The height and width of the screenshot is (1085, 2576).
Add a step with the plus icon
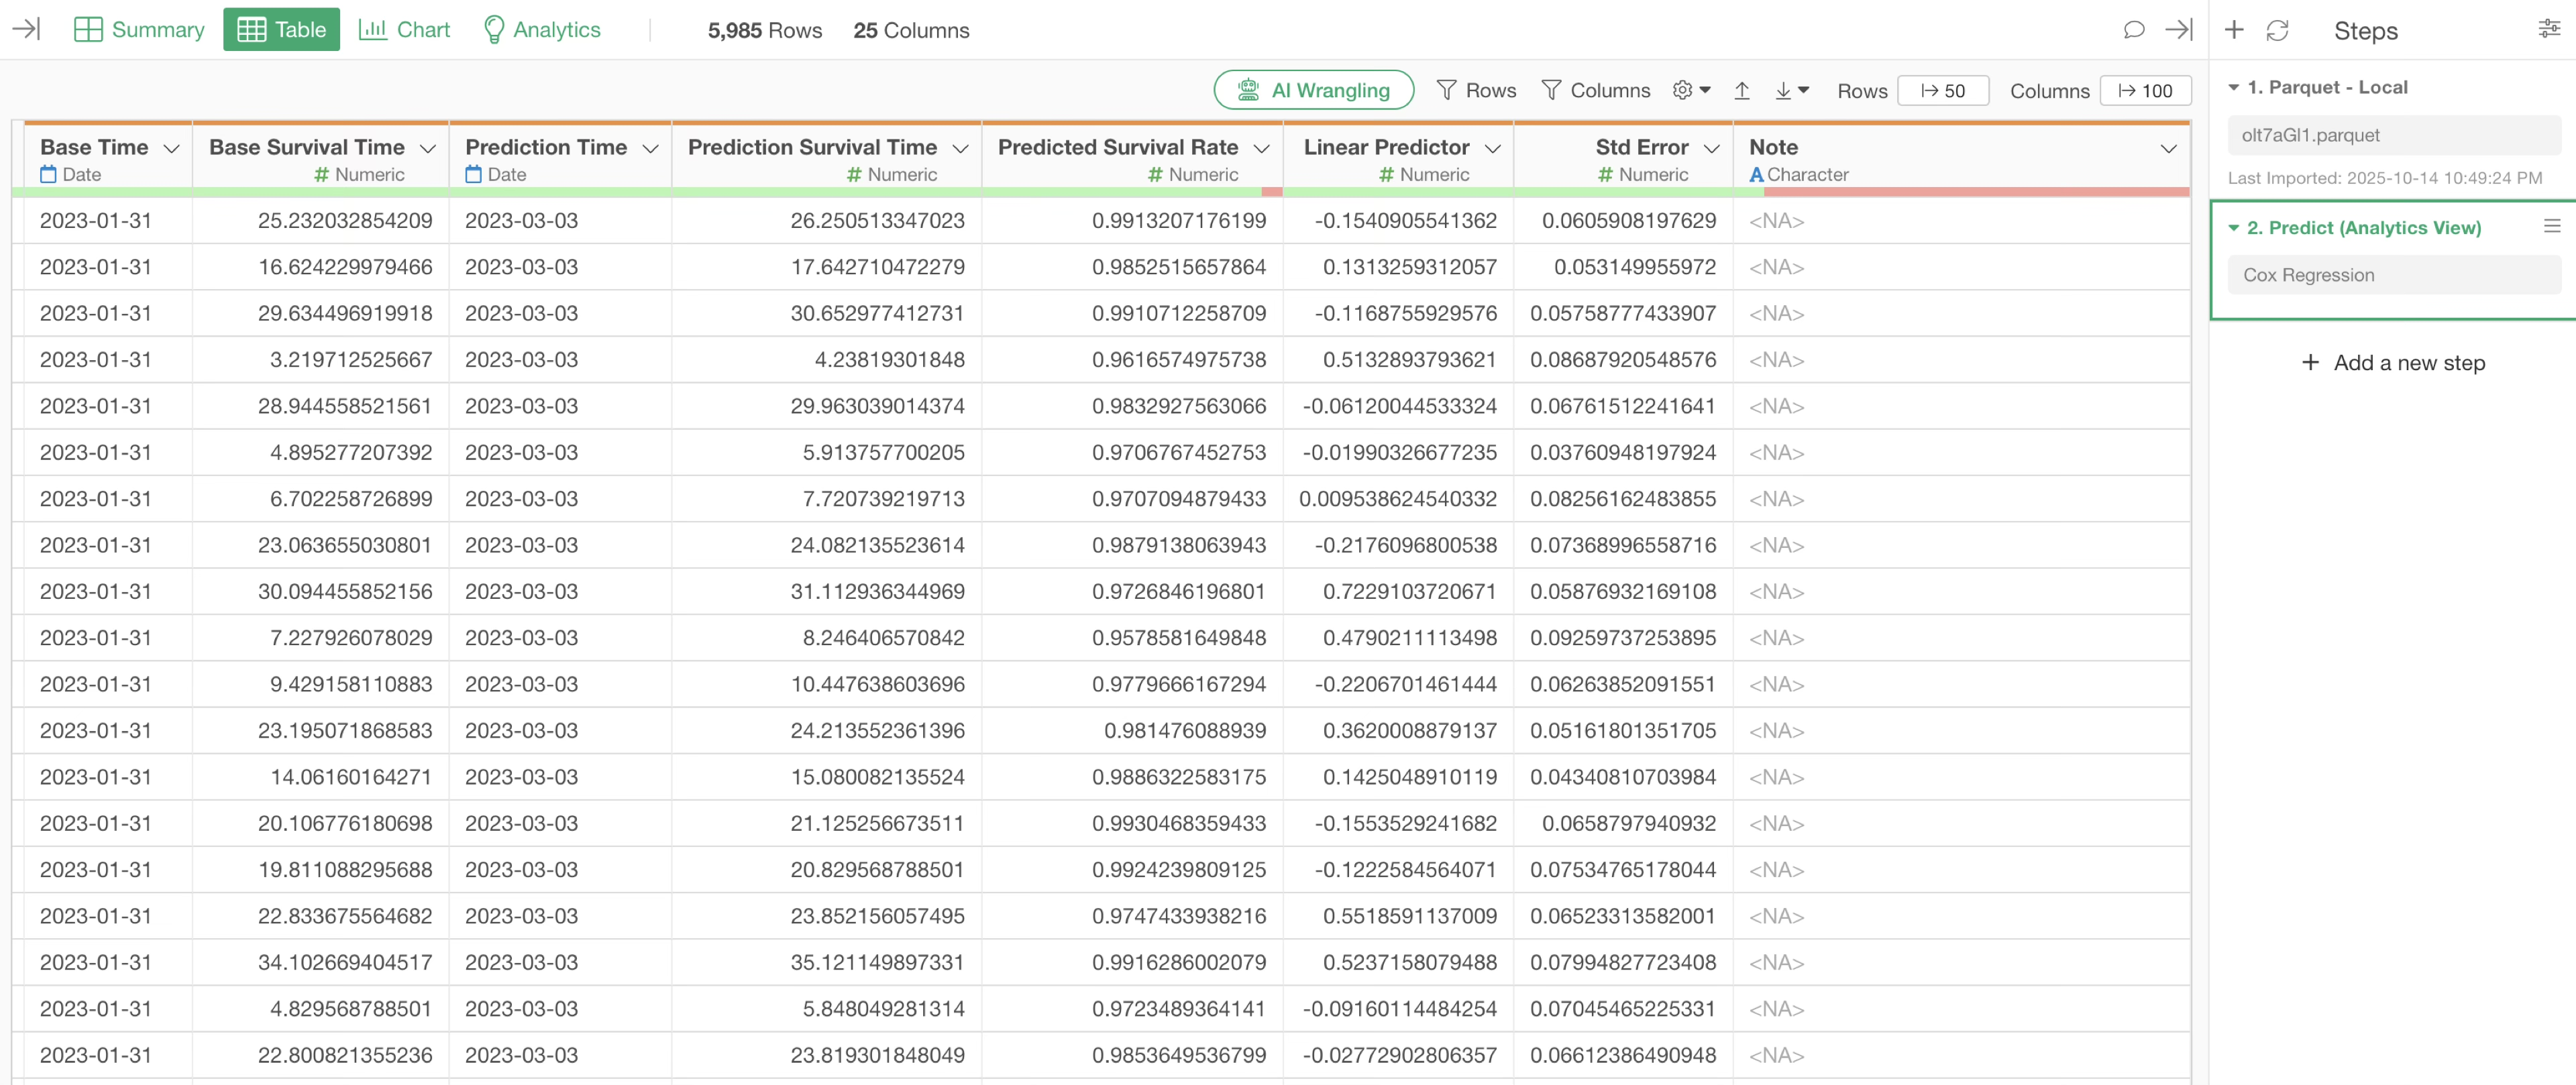pos(2233,30)
